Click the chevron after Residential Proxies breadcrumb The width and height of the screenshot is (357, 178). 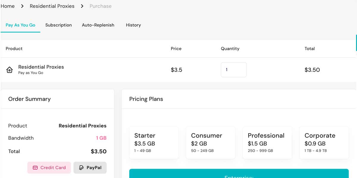[82, 6]
